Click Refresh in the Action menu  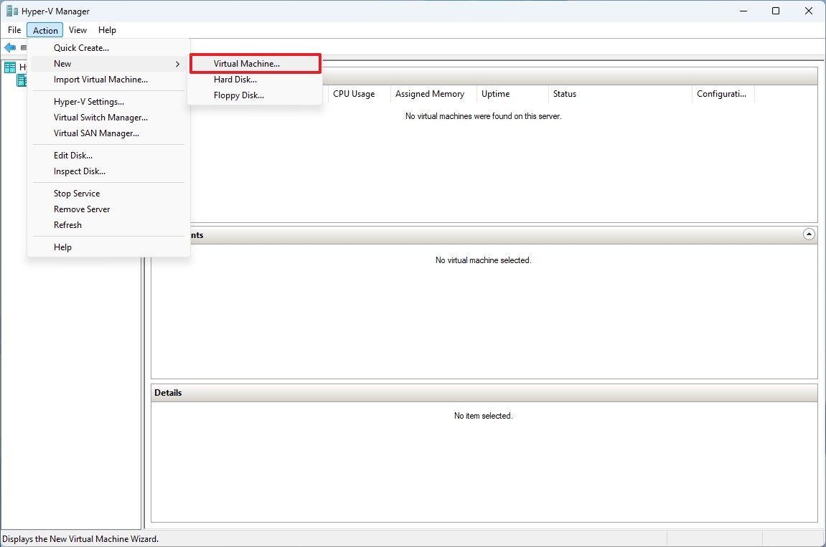tap(67, 224)
